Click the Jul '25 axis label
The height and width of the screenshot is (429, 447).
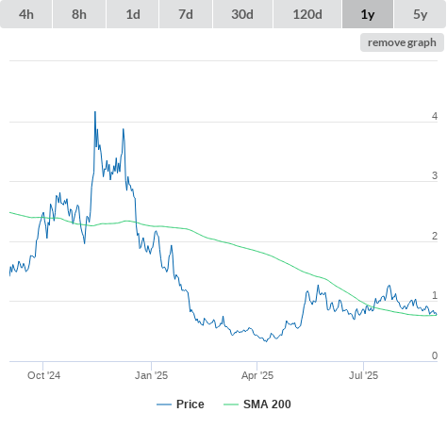pos(363,375)
